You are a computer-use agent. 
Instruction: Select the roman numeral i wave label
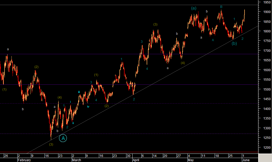[x=70, y=102]
